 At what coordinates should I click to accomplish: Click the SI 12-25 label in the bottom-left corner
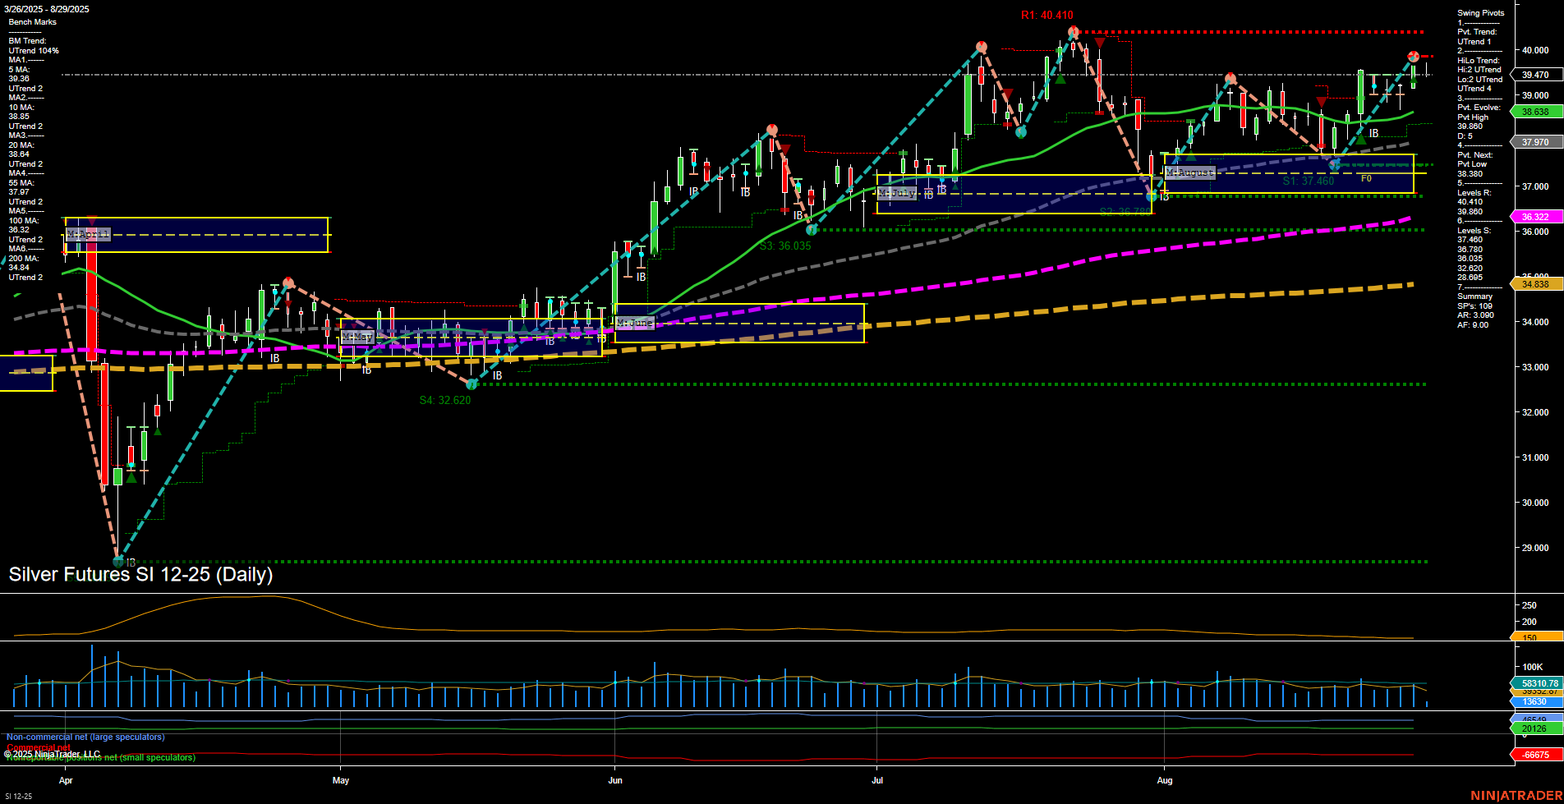[18, 797]
